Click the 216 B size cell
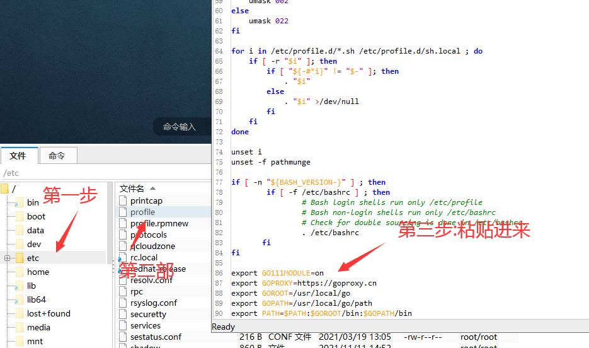Image resolution: width=589 pixels, height=348 pixels. click(251, 337)
